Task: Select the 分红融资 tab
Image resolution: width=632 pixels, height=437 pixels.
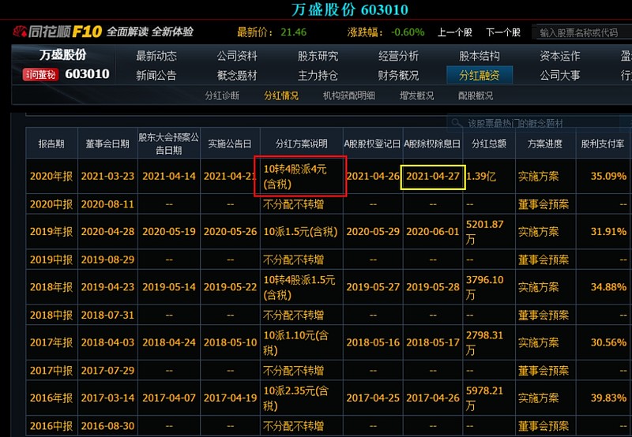Action: [480, 76]
